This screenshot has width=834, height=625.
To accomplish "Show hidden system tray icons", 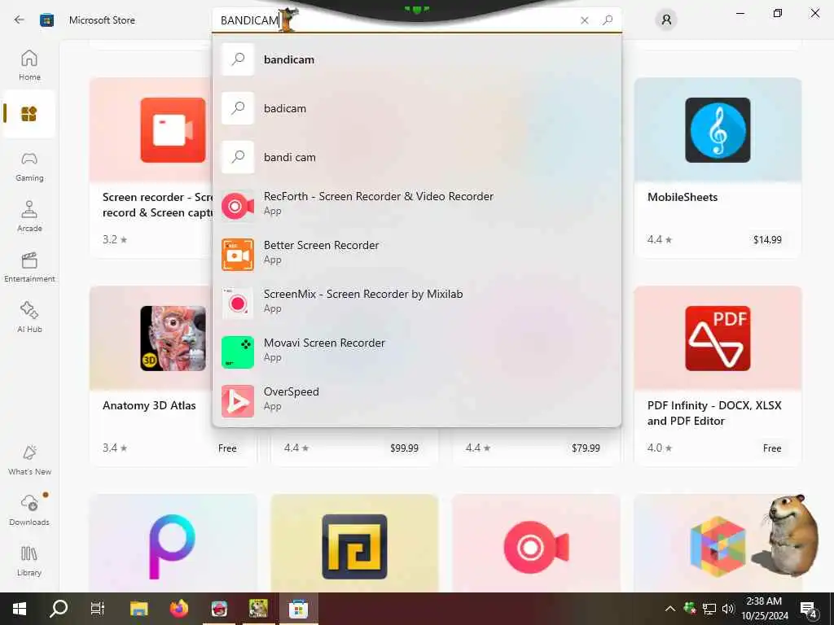I will tap(670, 609).
